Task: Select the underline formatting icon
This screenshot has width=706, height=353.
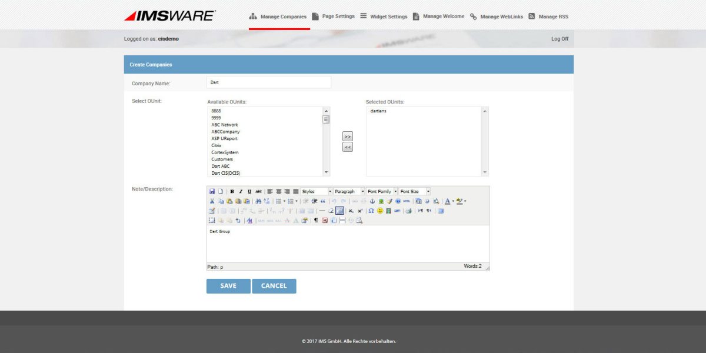Action: point(248,190)
